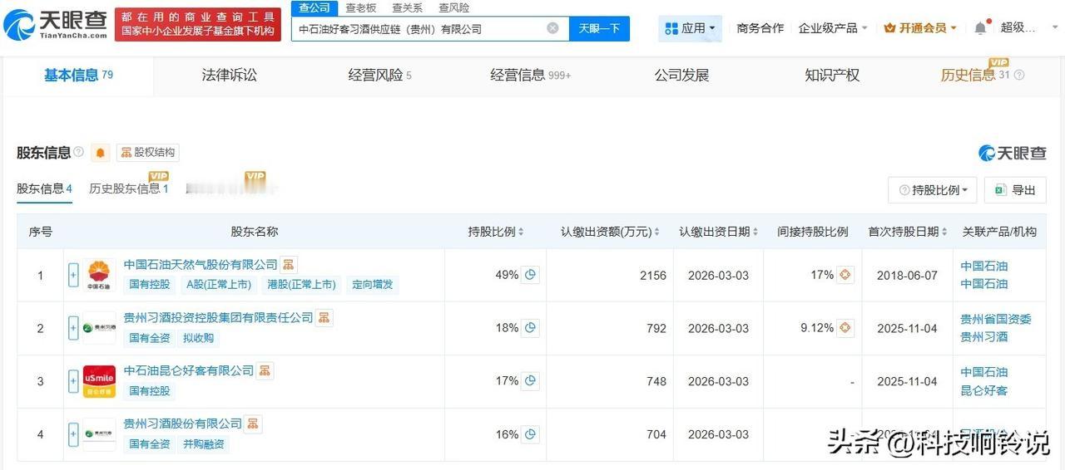This screenshot has width=1065, height=470.
Task: Select the 股东信息 4 sub-tab
Action: click(x=44, y=188)
